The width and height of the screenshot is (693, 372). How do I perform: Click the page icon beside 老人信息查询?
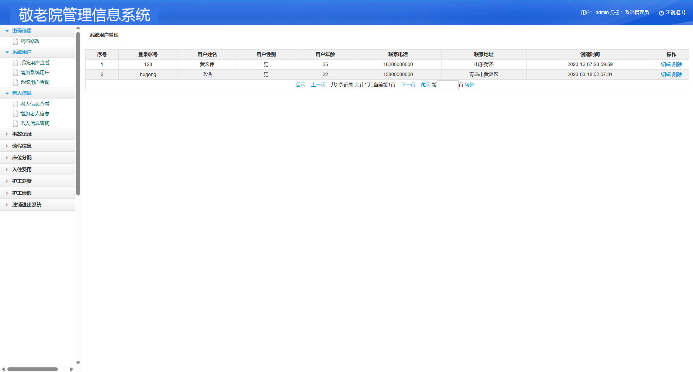pos(15,123)
